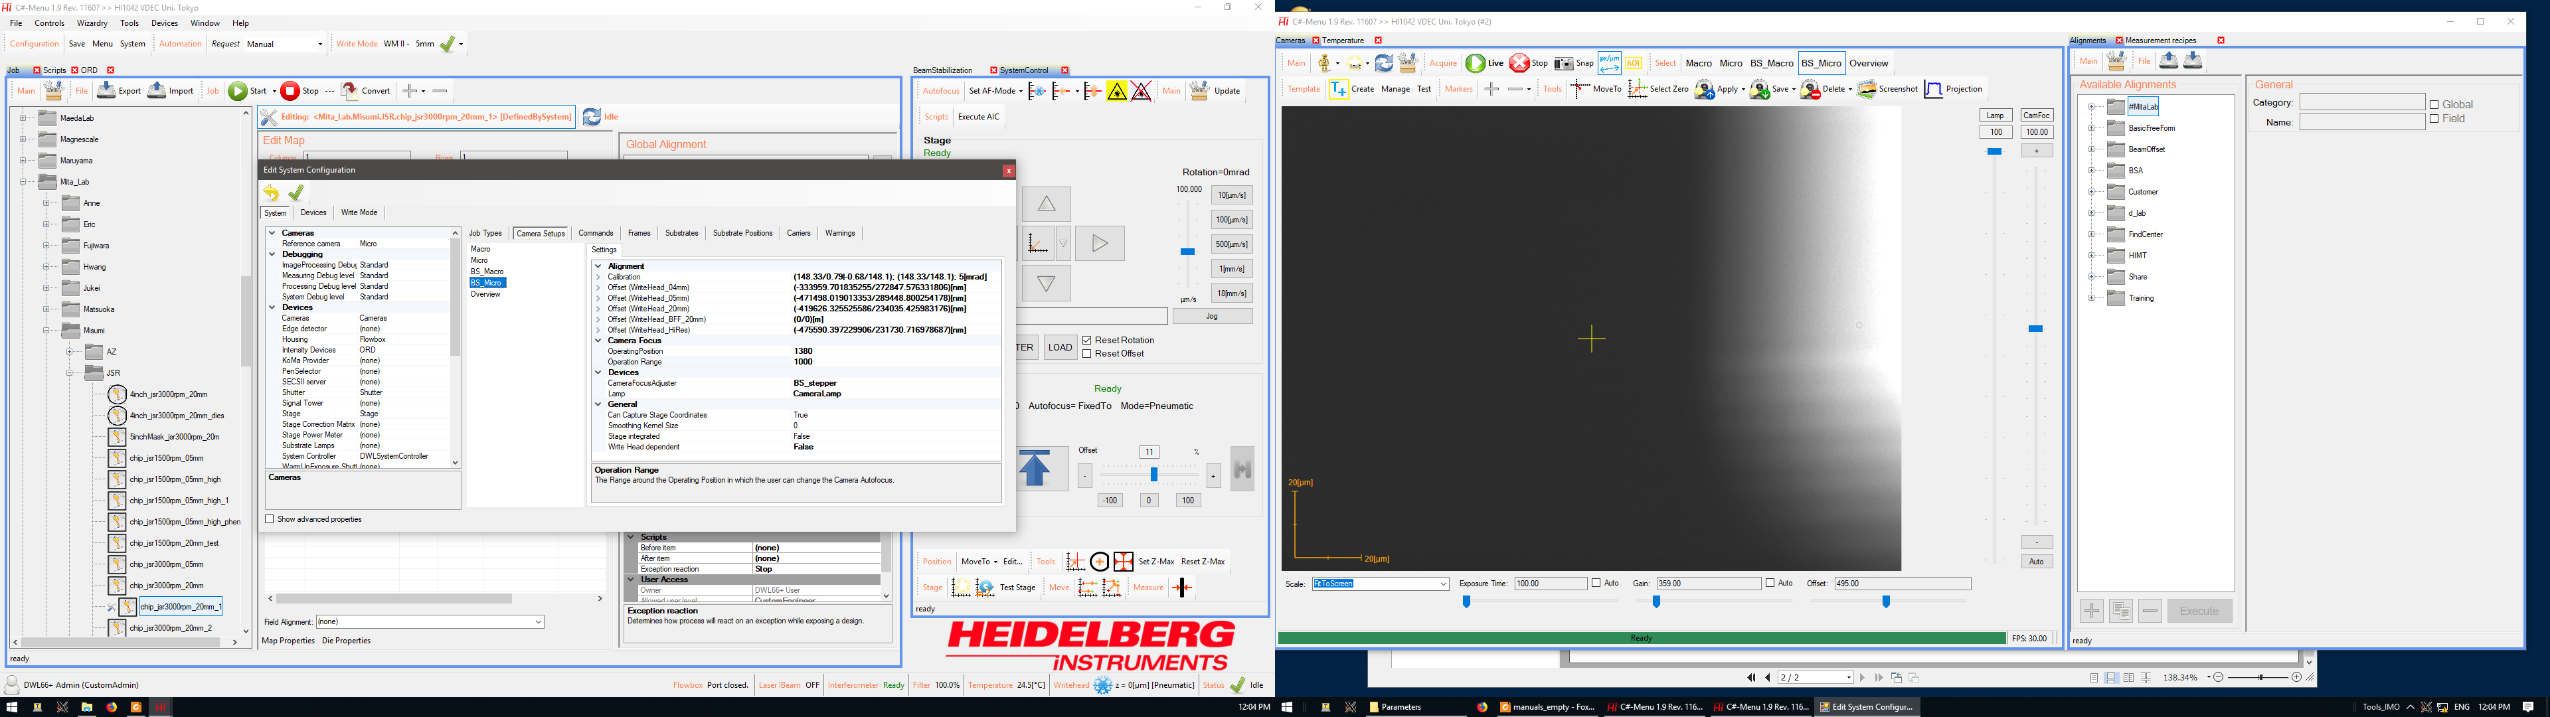Image resolution: width=2550 pixels, height=717 pixels.
Task: Click the refresh icon in Cameras Main toolbar
Action: tap(1384, 63)
